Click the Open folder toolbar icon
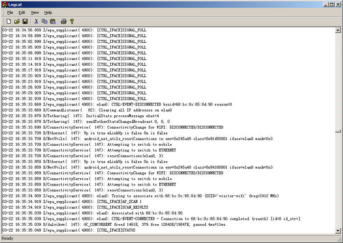 coord(17,21)
